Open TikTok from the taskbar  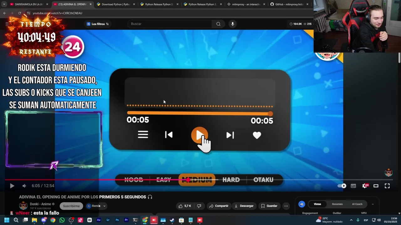point(80,220)
